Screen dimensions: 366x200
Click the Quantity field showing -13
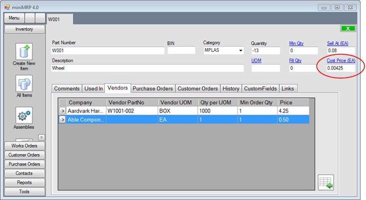(x=266, y=51)
